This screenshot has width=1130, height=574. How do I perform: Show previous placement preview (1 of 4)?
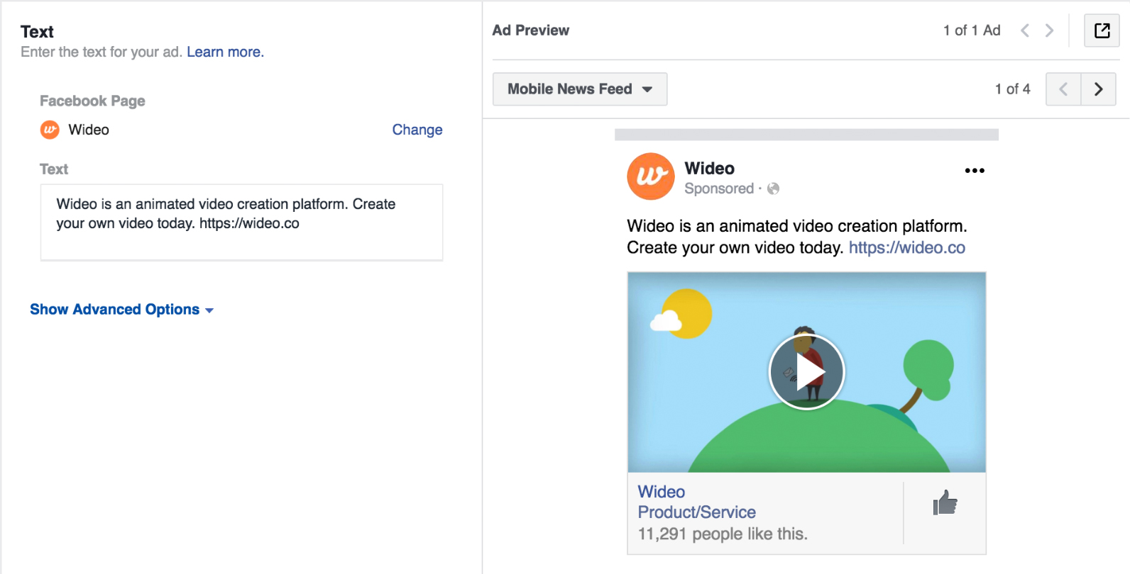[x=1063, y=89]
